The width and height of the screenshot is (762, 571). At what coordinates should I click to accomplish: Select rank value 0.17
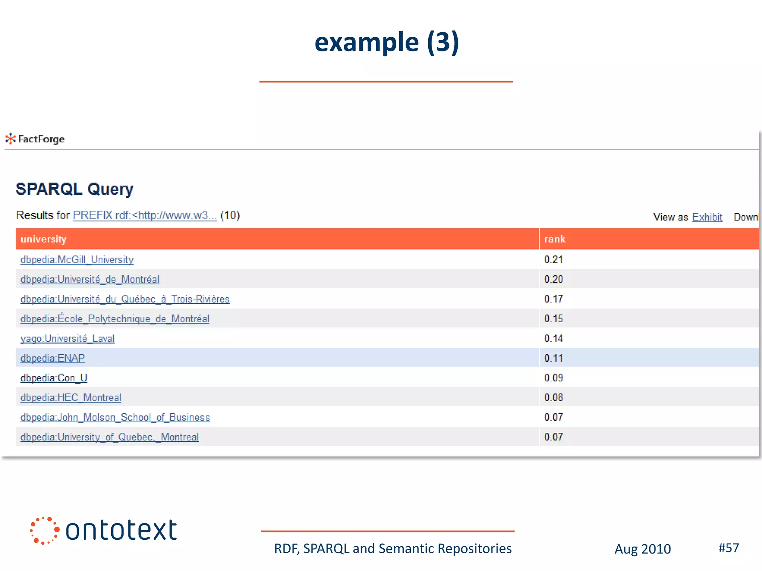(553, 299)
